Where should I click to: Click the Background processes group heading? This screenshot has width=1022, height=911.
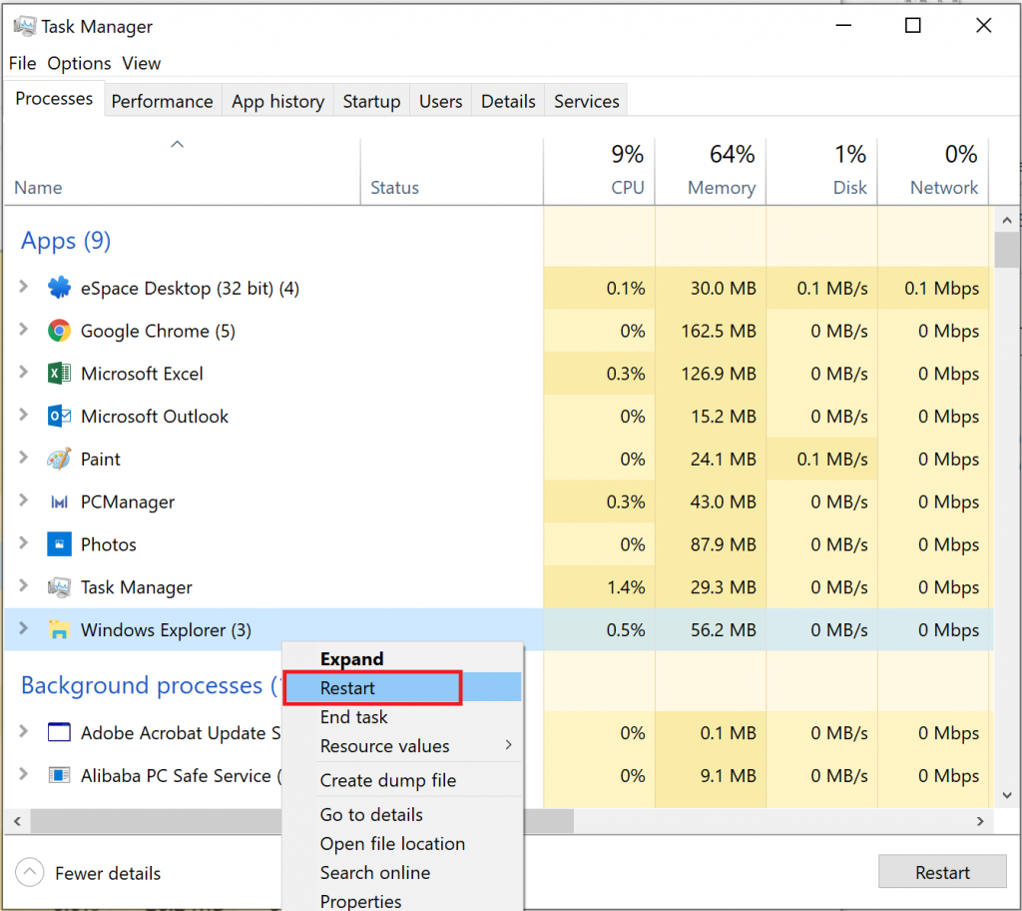(x=151, y=685)
